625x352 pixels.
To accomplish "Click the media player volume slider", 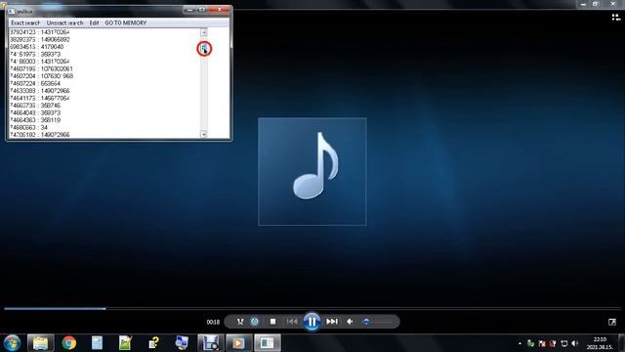I will pos(377,322).
